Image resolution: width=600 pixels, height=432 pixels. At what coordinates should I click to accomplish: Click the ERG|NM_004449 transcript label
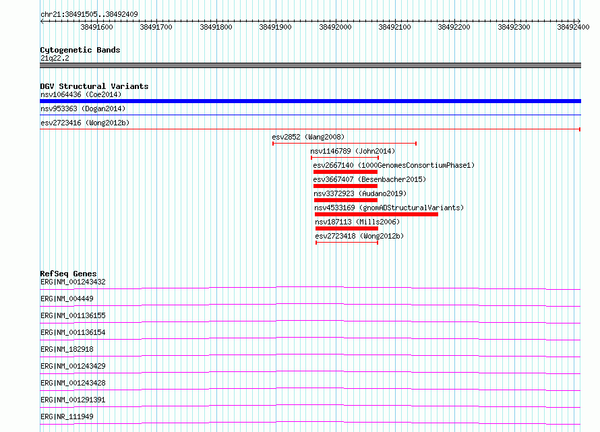67,299
